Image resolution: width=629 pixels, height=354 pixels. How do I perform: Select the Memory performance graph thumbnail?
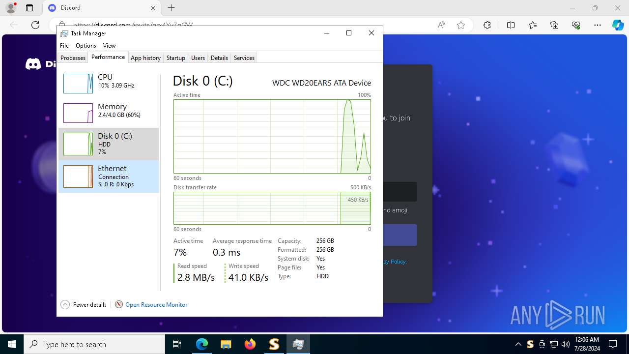click(78, 113)
